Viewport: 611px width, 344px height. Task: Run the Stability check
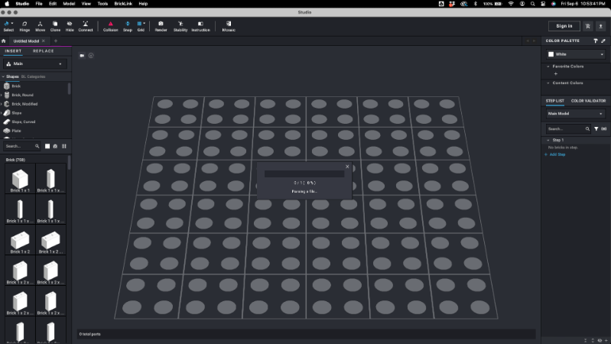click(x=180, y=25)
